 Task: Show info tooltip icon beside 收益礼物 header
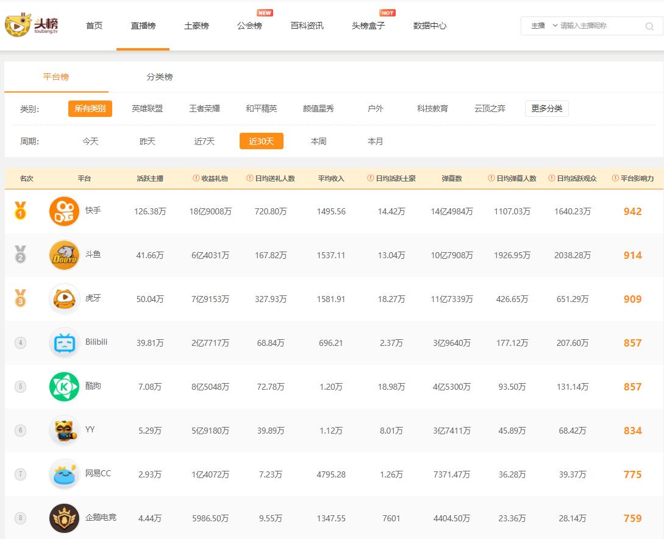[x=196, y=178]
